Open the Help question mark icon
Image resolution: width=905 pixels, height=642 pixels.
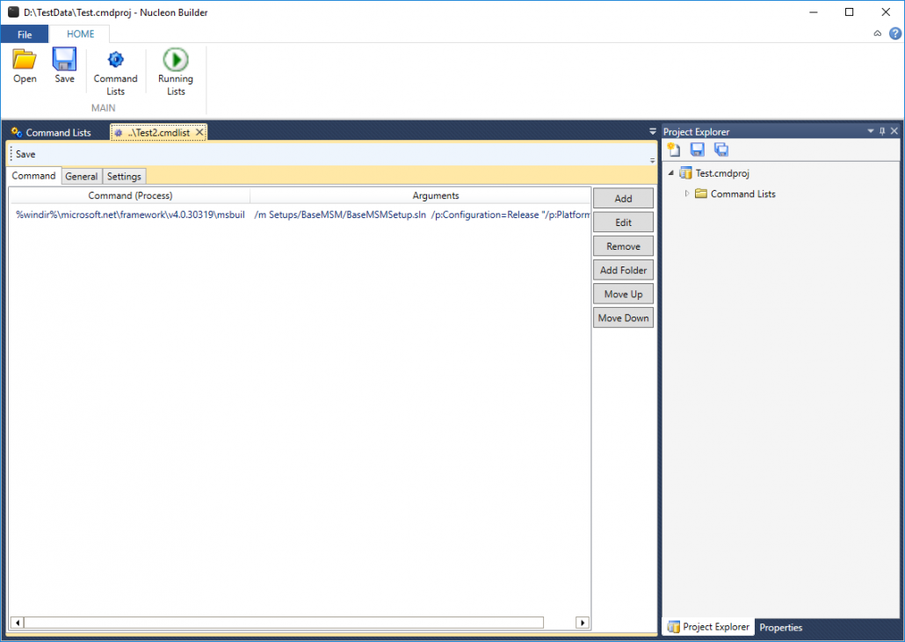point(894,33)
